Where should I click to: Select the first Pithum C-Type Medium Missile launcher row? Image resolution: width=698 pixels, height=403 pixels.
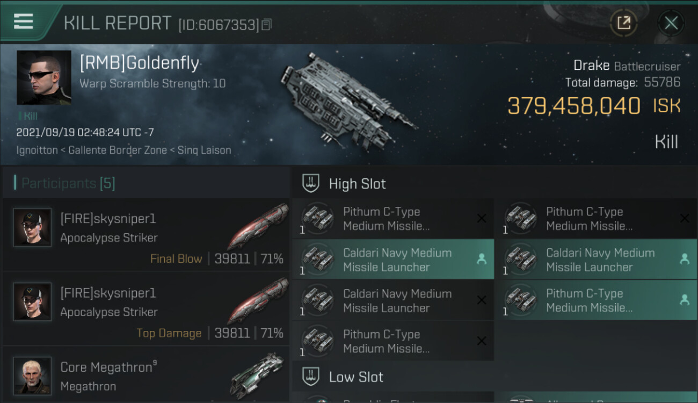392,219
